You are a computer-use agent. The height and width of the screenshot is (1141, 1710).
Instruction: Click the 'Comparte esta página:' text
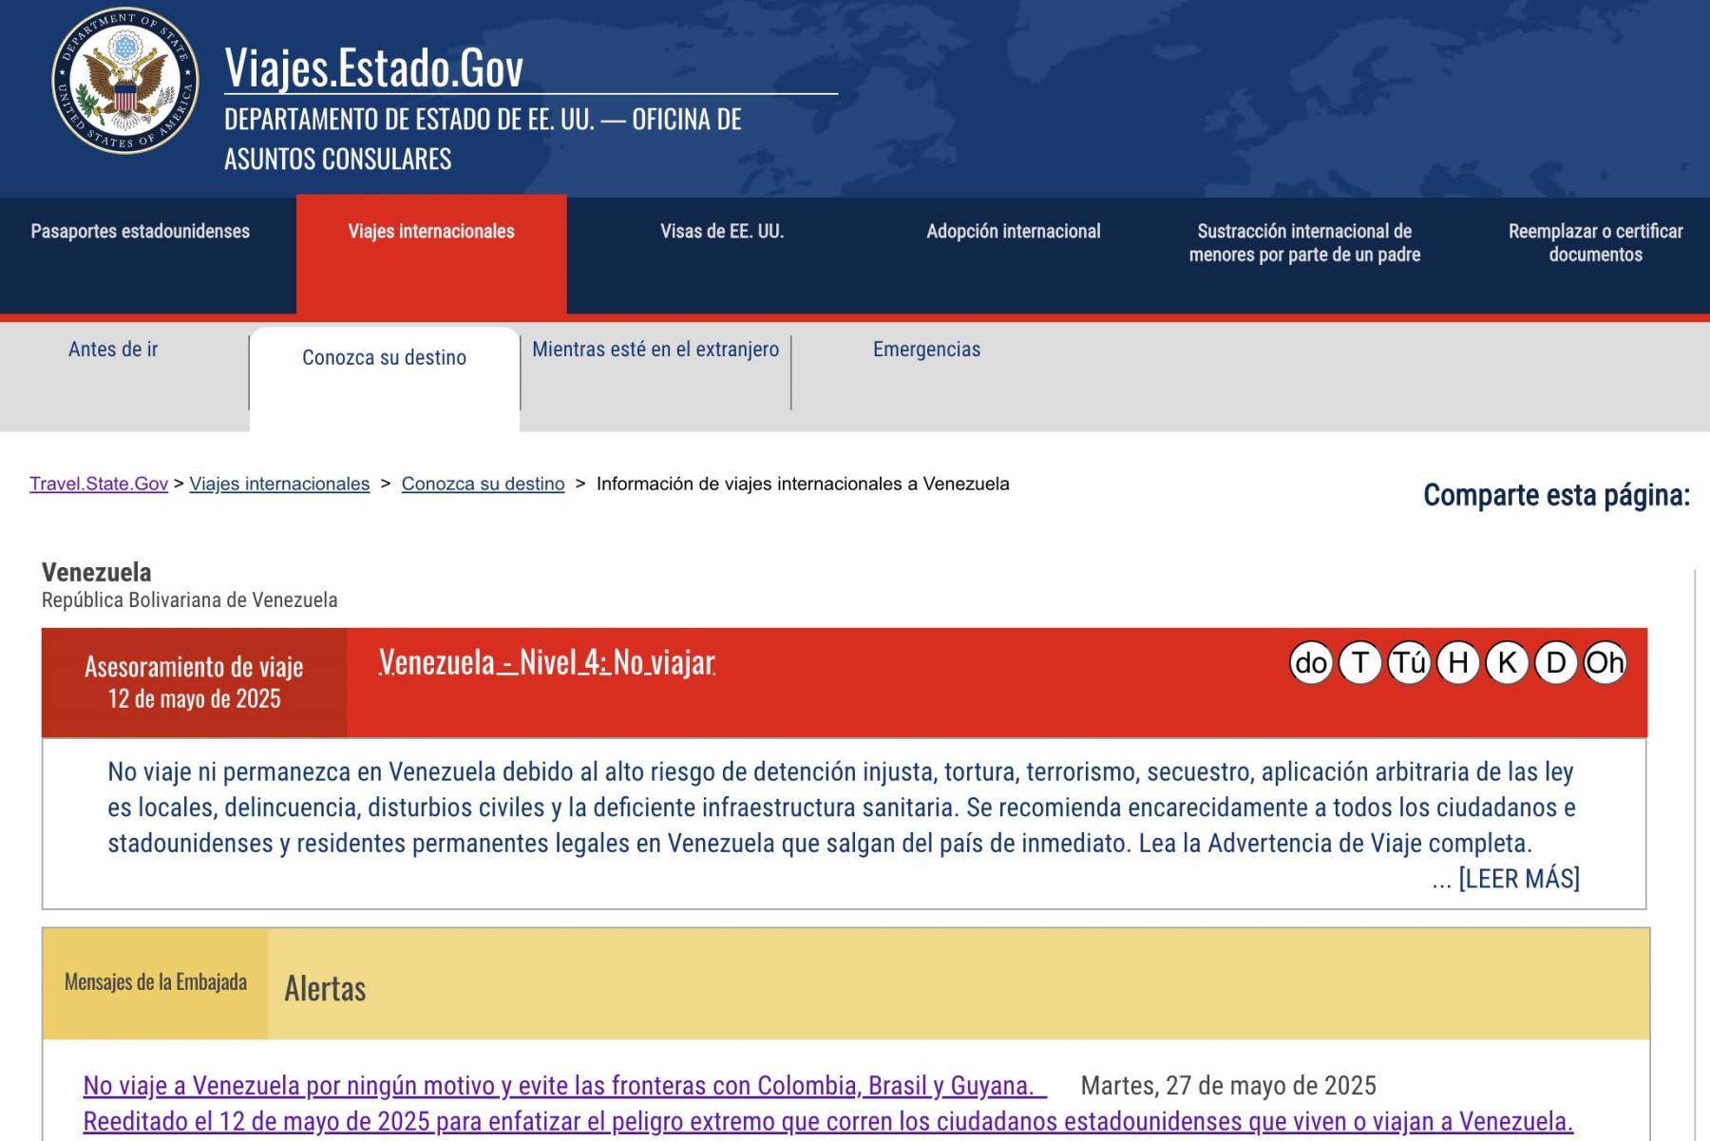pyautogui.click(x=1557, y=495)
